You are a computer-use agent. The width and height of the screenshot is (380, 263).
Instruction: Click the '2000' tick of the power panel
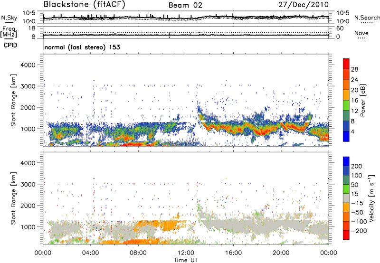pos(28,107)
